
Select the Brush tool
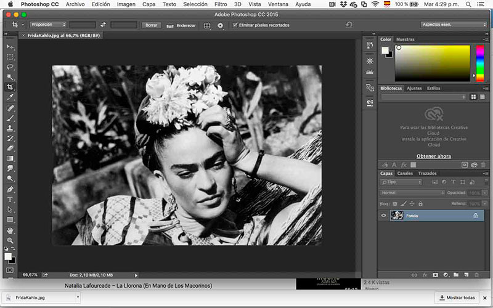[10, 118]
